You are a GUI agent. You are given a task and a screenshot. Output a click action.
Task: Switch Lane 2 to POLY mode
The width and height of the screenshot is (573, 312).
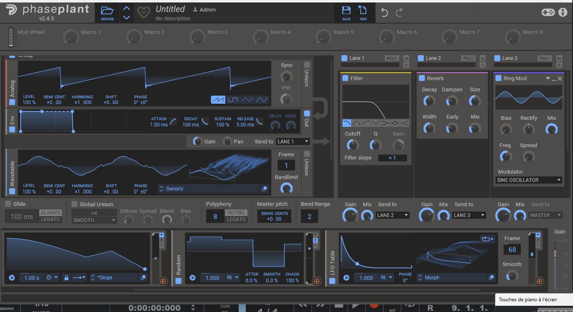468,58
